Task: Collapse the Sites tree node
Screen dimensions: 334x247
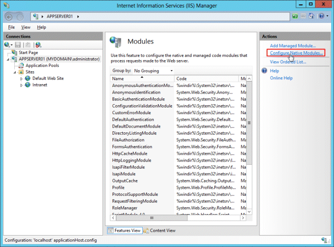Action: tap(15, 72)
